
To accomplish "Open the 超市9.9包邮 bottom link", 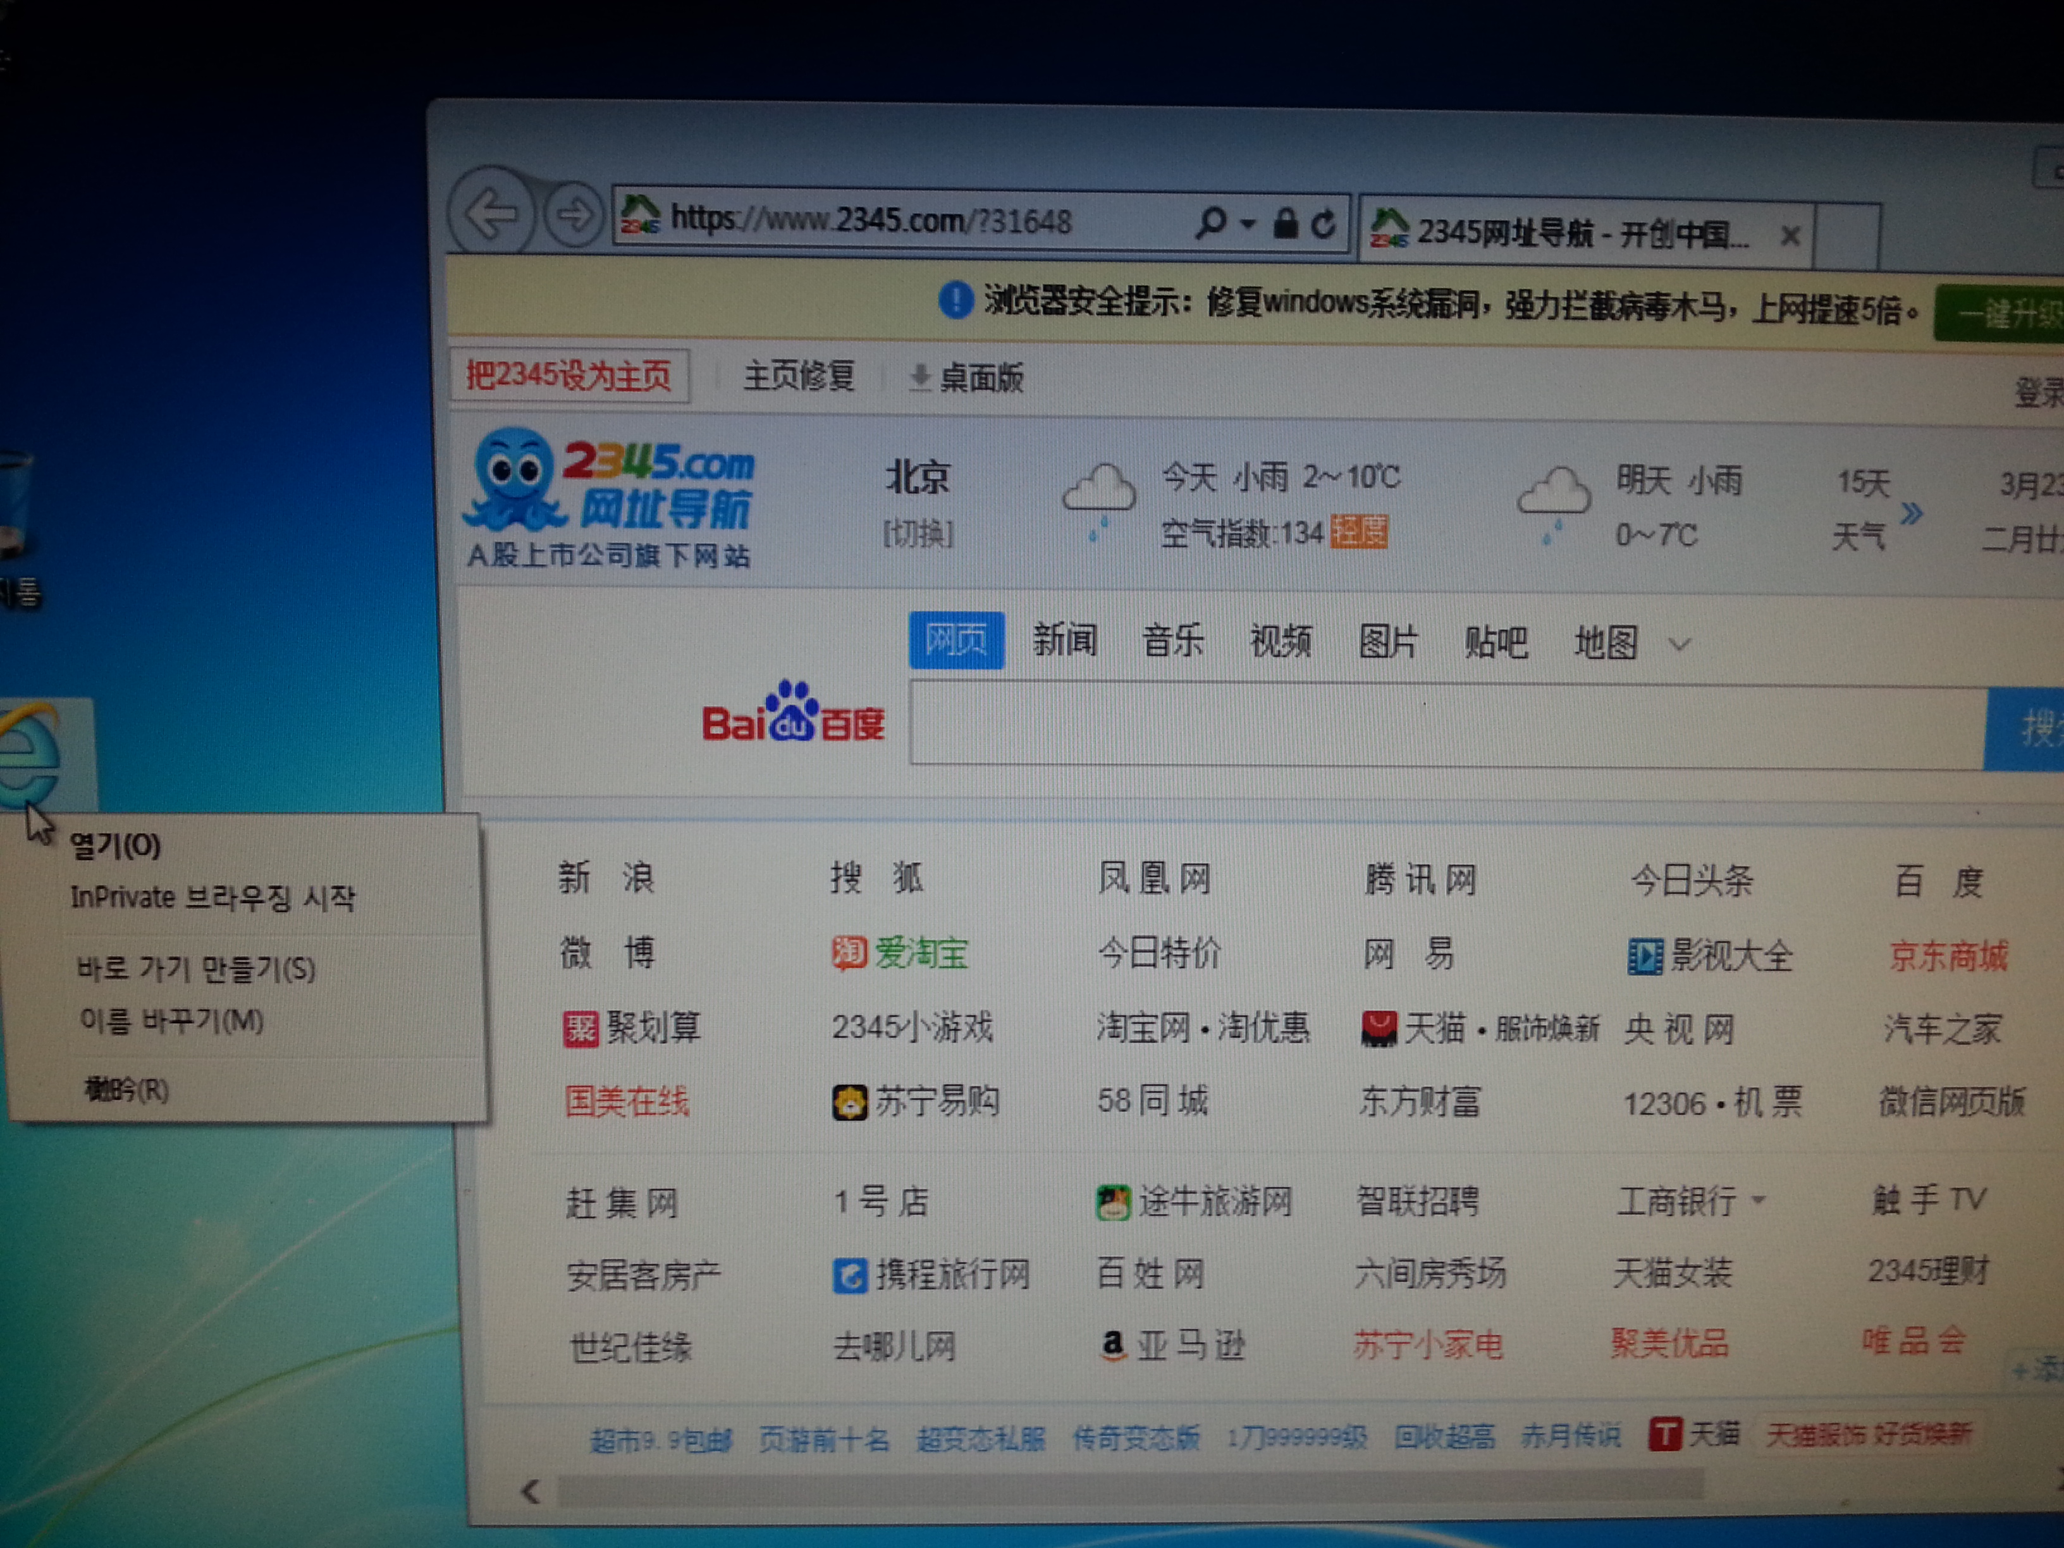I will [661, 1440].
